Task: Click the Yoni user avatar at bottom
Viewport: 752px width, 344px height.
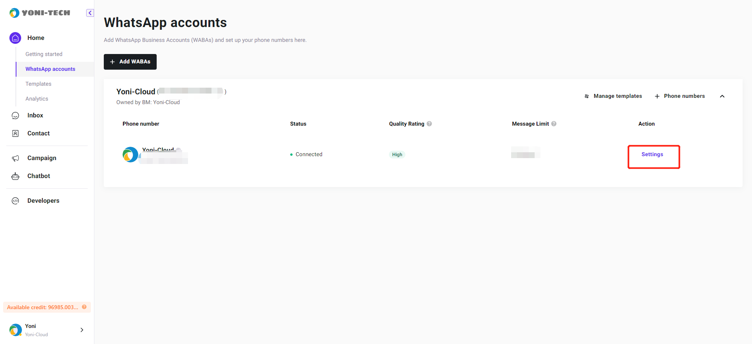Action: [16, 330]
